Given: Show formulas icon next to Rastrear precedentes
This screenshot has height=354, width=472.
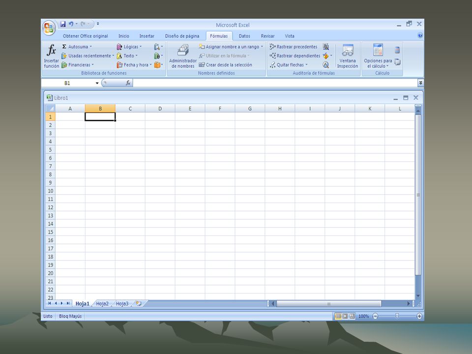Looking at the screenshot, I should pyautogui.click(x=325, y=47).
